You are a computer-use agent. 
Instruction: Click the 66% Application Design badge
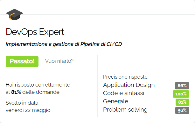182,86
